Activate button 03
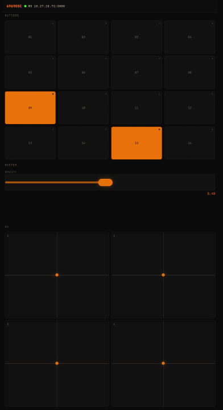The image size is (223, 410). [137, 37]
